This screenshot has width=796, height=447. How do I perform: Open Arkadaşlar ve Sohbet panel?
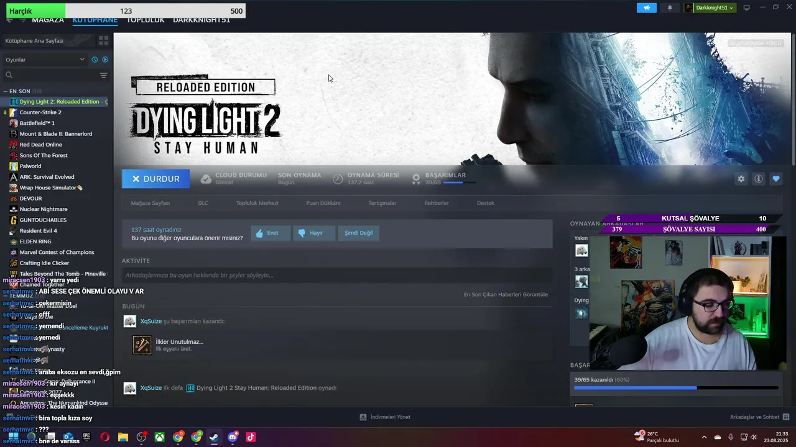point(759,417)
